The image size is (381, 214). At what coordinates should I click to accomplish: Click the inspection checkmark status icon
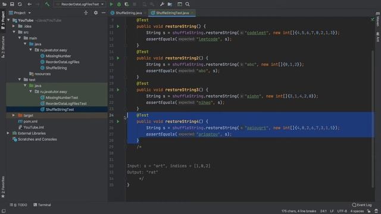373,19
